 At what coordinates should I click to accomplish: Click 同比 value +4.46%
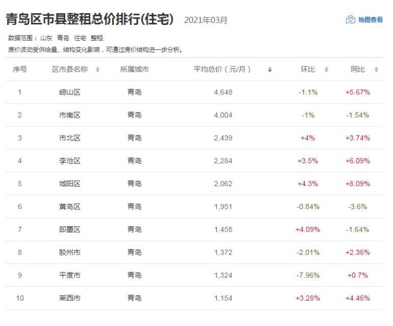tap(357, 298)
